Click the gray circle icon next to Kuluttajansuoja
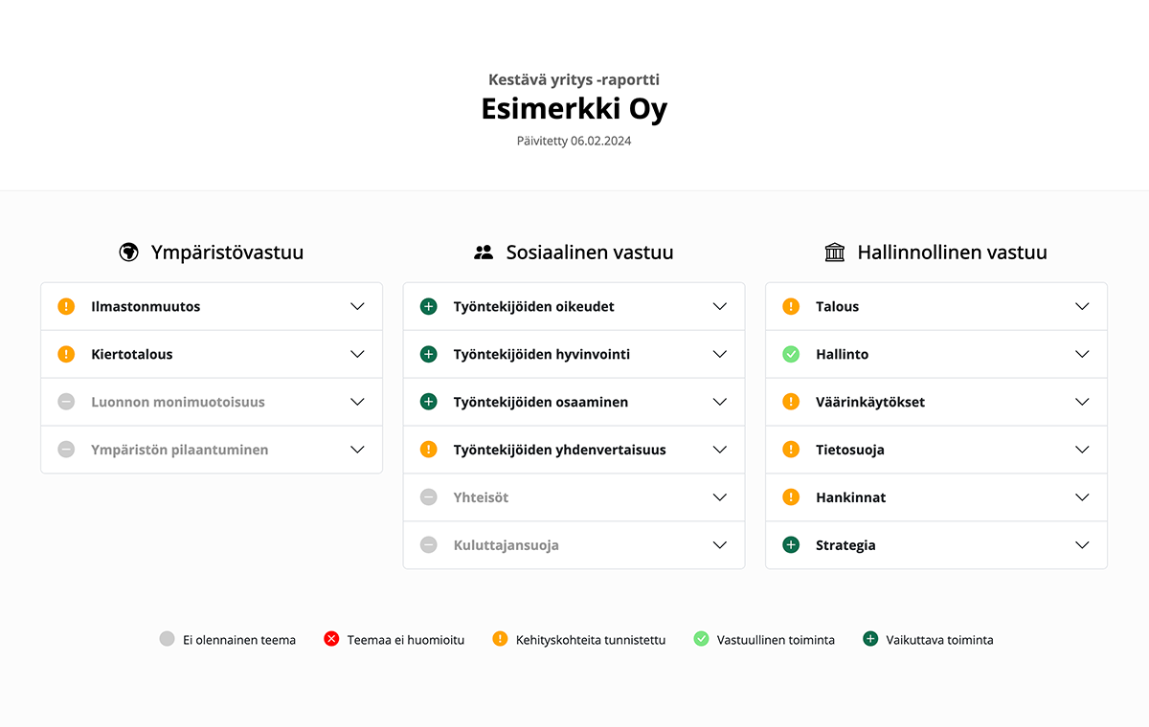Image resolution: width=1149 pixels, height=727 pixels. pyautogui.click(x=427, y=544)
